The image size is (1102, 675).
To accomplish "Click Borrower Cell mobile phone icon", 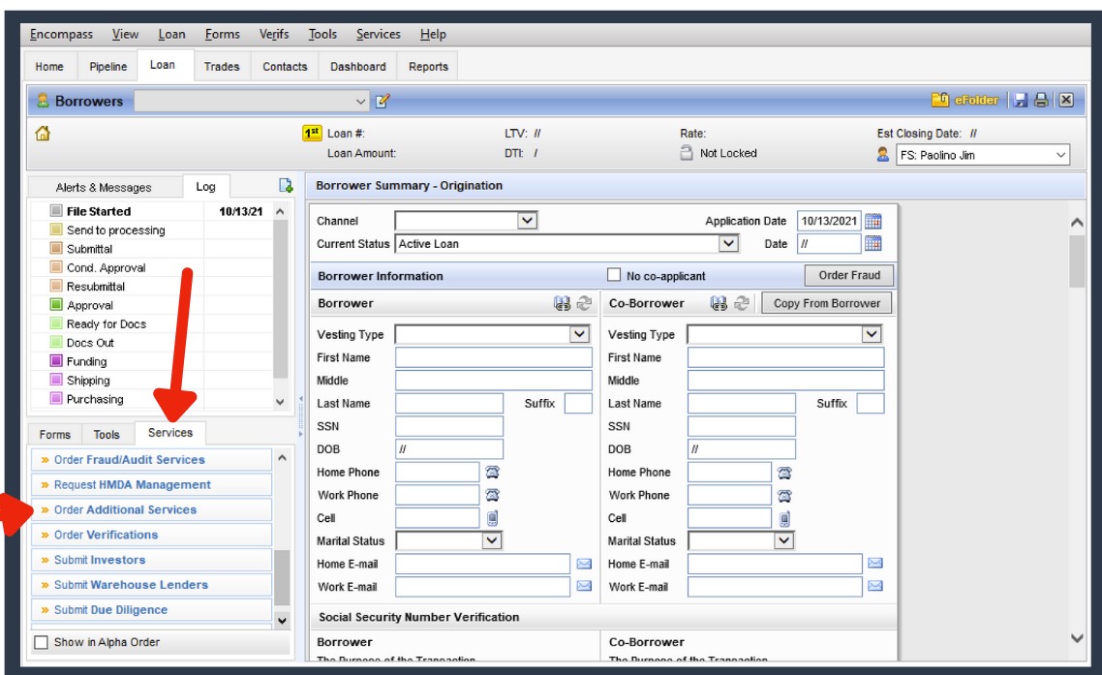I will coord(492,518).
